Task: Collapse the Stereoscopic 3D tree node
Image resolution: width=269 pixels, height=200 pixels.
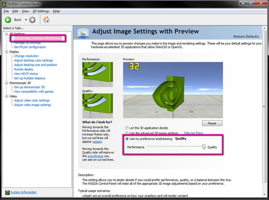Action: point(6,83)
